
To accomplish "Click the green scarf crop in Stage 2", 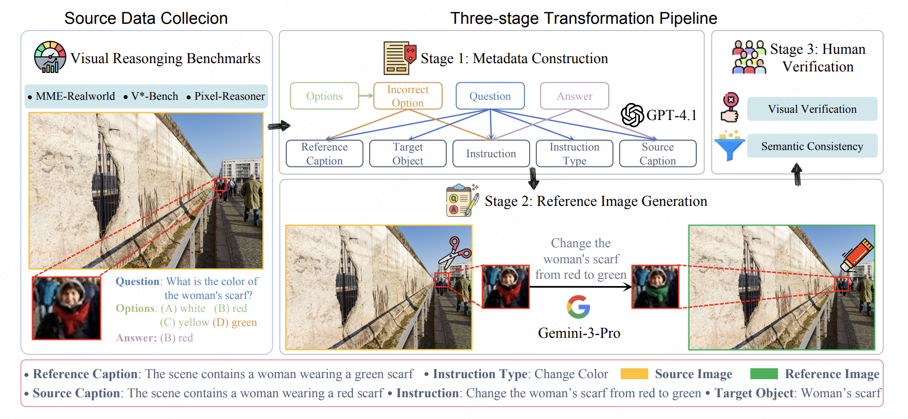I will (655, 287).
